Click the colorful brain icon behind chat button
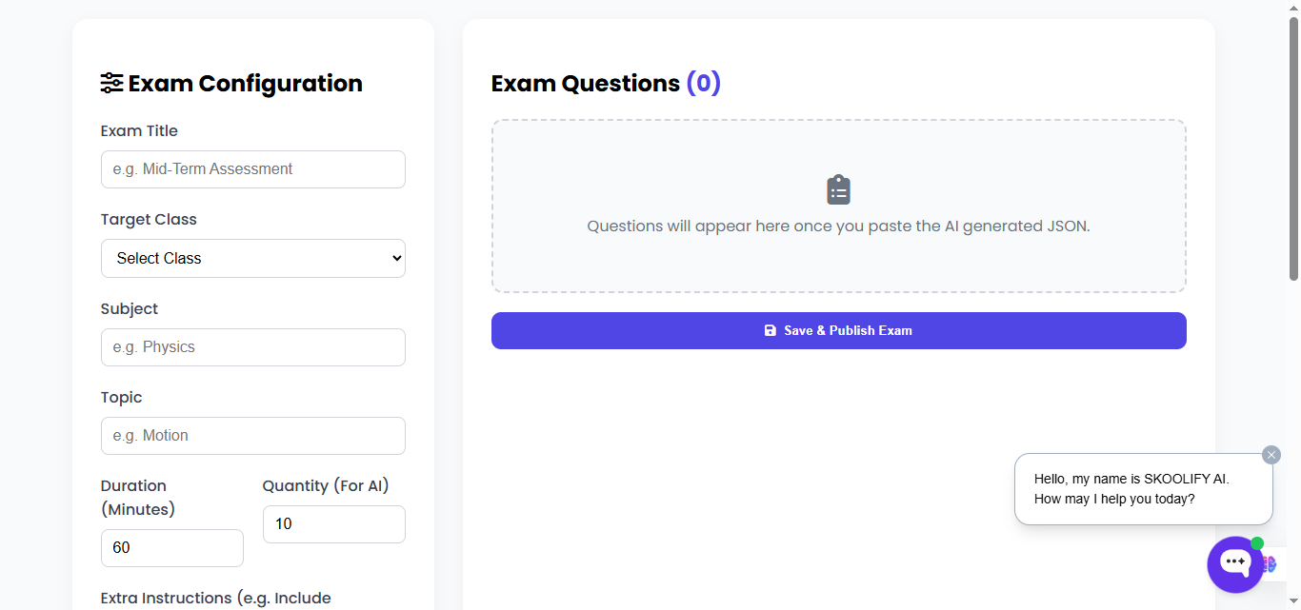This screenshot has height=610, width=1301. point(1270,564)
